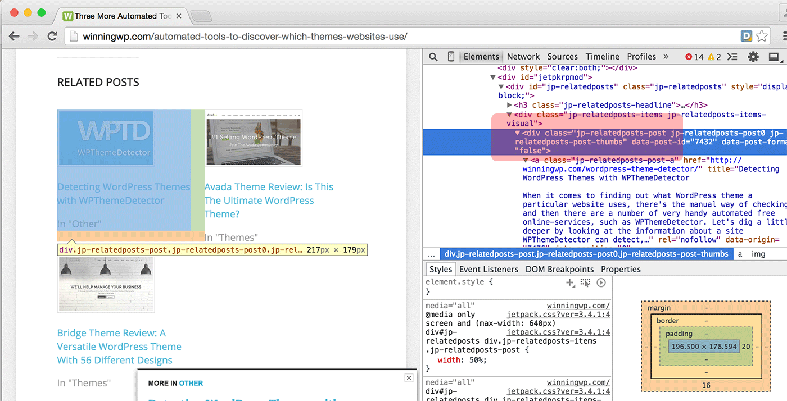Go back with browser back arrow
Viewport: 787px width, 401px height.
14,37
